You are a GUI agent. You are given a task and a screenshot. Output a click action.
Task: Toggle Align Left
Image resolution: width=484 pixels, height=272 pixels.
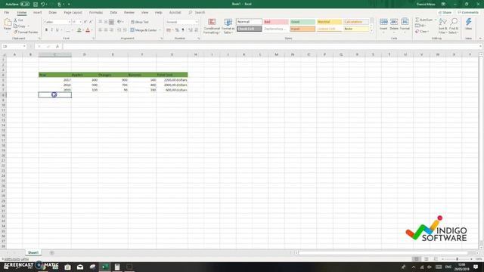pyautogui.click(x=101, y=30)
